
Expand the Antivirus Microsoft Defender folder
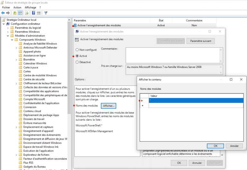pyautogui.click(x=16, y=48)
